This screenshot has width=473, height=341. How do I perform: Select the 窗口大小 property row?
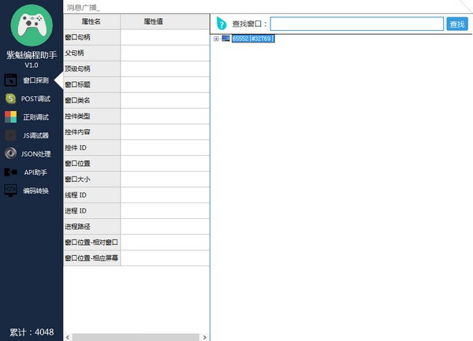(136, 180)
